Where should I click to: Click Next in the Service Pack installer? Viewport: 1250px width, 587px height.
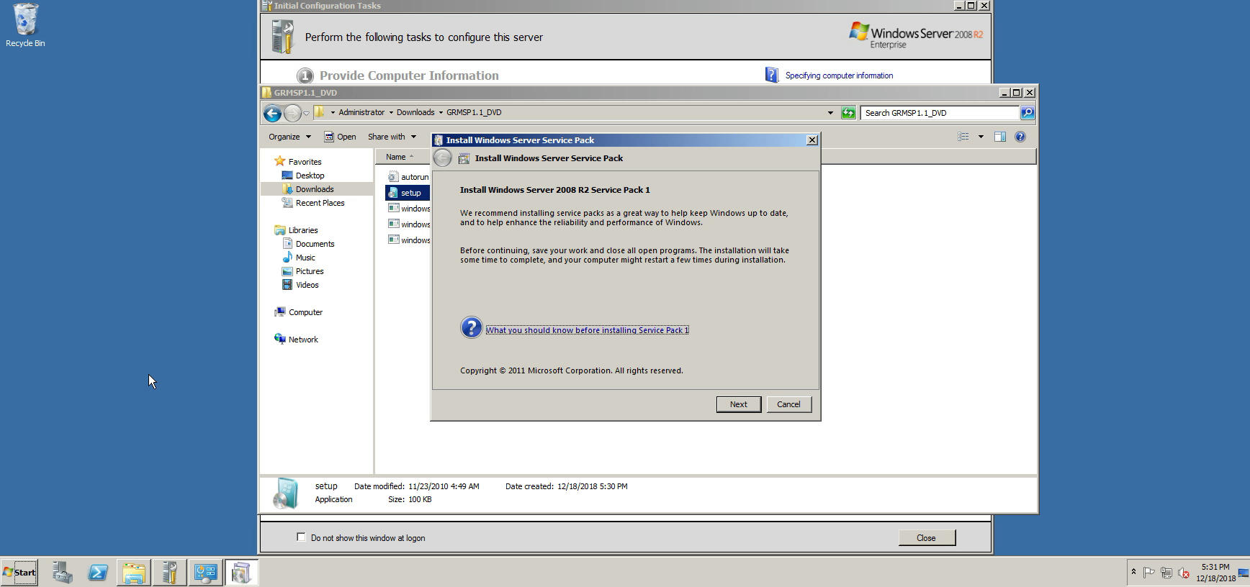pyautogui.click(x=738, y=404)
